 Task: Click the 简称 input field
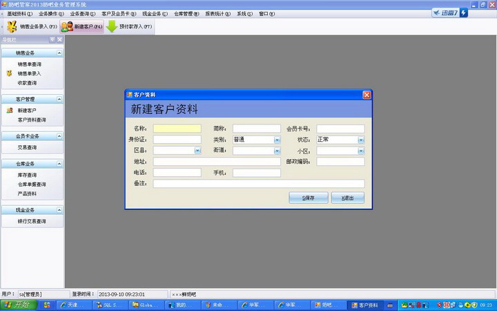tap(257, 129)
